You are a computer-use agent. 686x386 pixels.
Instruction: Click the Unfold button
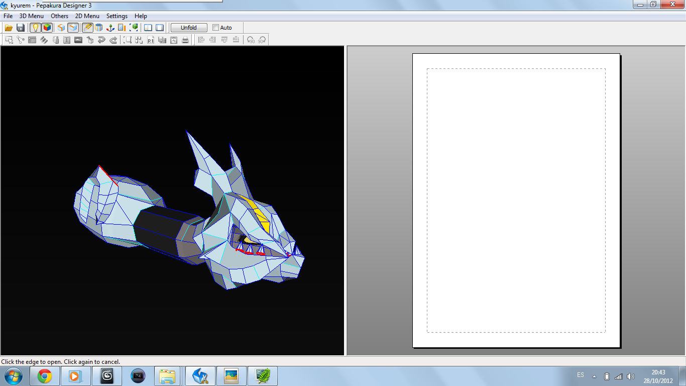click(x=189, y=28)
